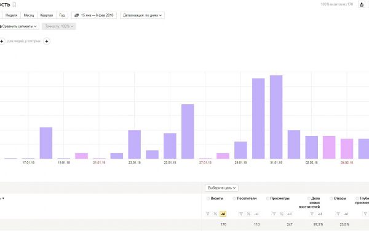Click the filter icon under Доля новых посетителей
The image size is (369, 231).
[312, 214]
